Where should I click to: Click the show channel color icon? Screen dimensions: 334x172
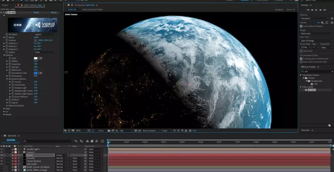pyautogui.click(x=117, y=131)
